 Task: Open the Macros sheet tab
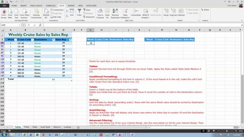[57, 127]
